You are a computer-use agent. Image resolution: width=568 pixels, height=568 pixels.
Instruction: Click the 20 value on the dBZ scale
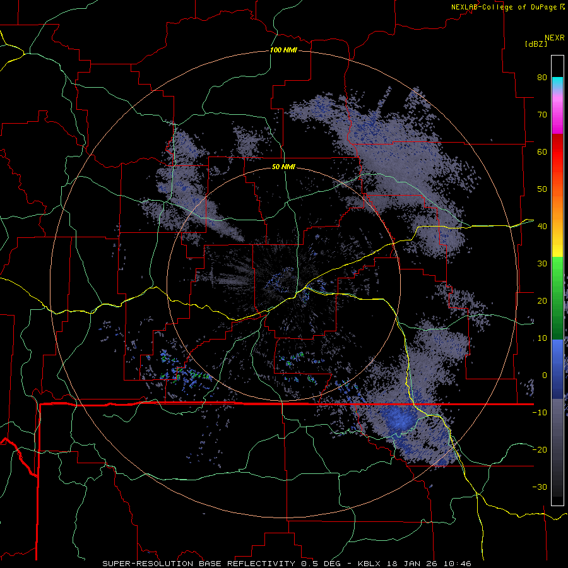coord(542,301)
